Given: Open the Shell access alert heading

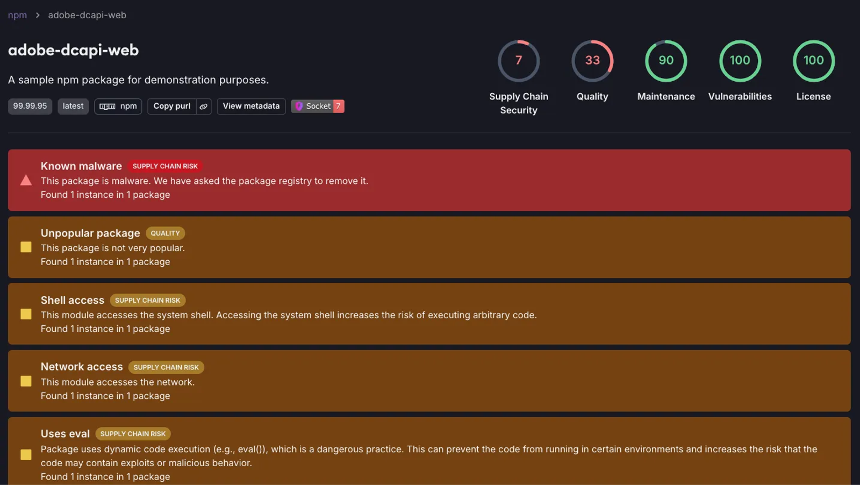Looking at the screenshot, I should click(73, 300).
